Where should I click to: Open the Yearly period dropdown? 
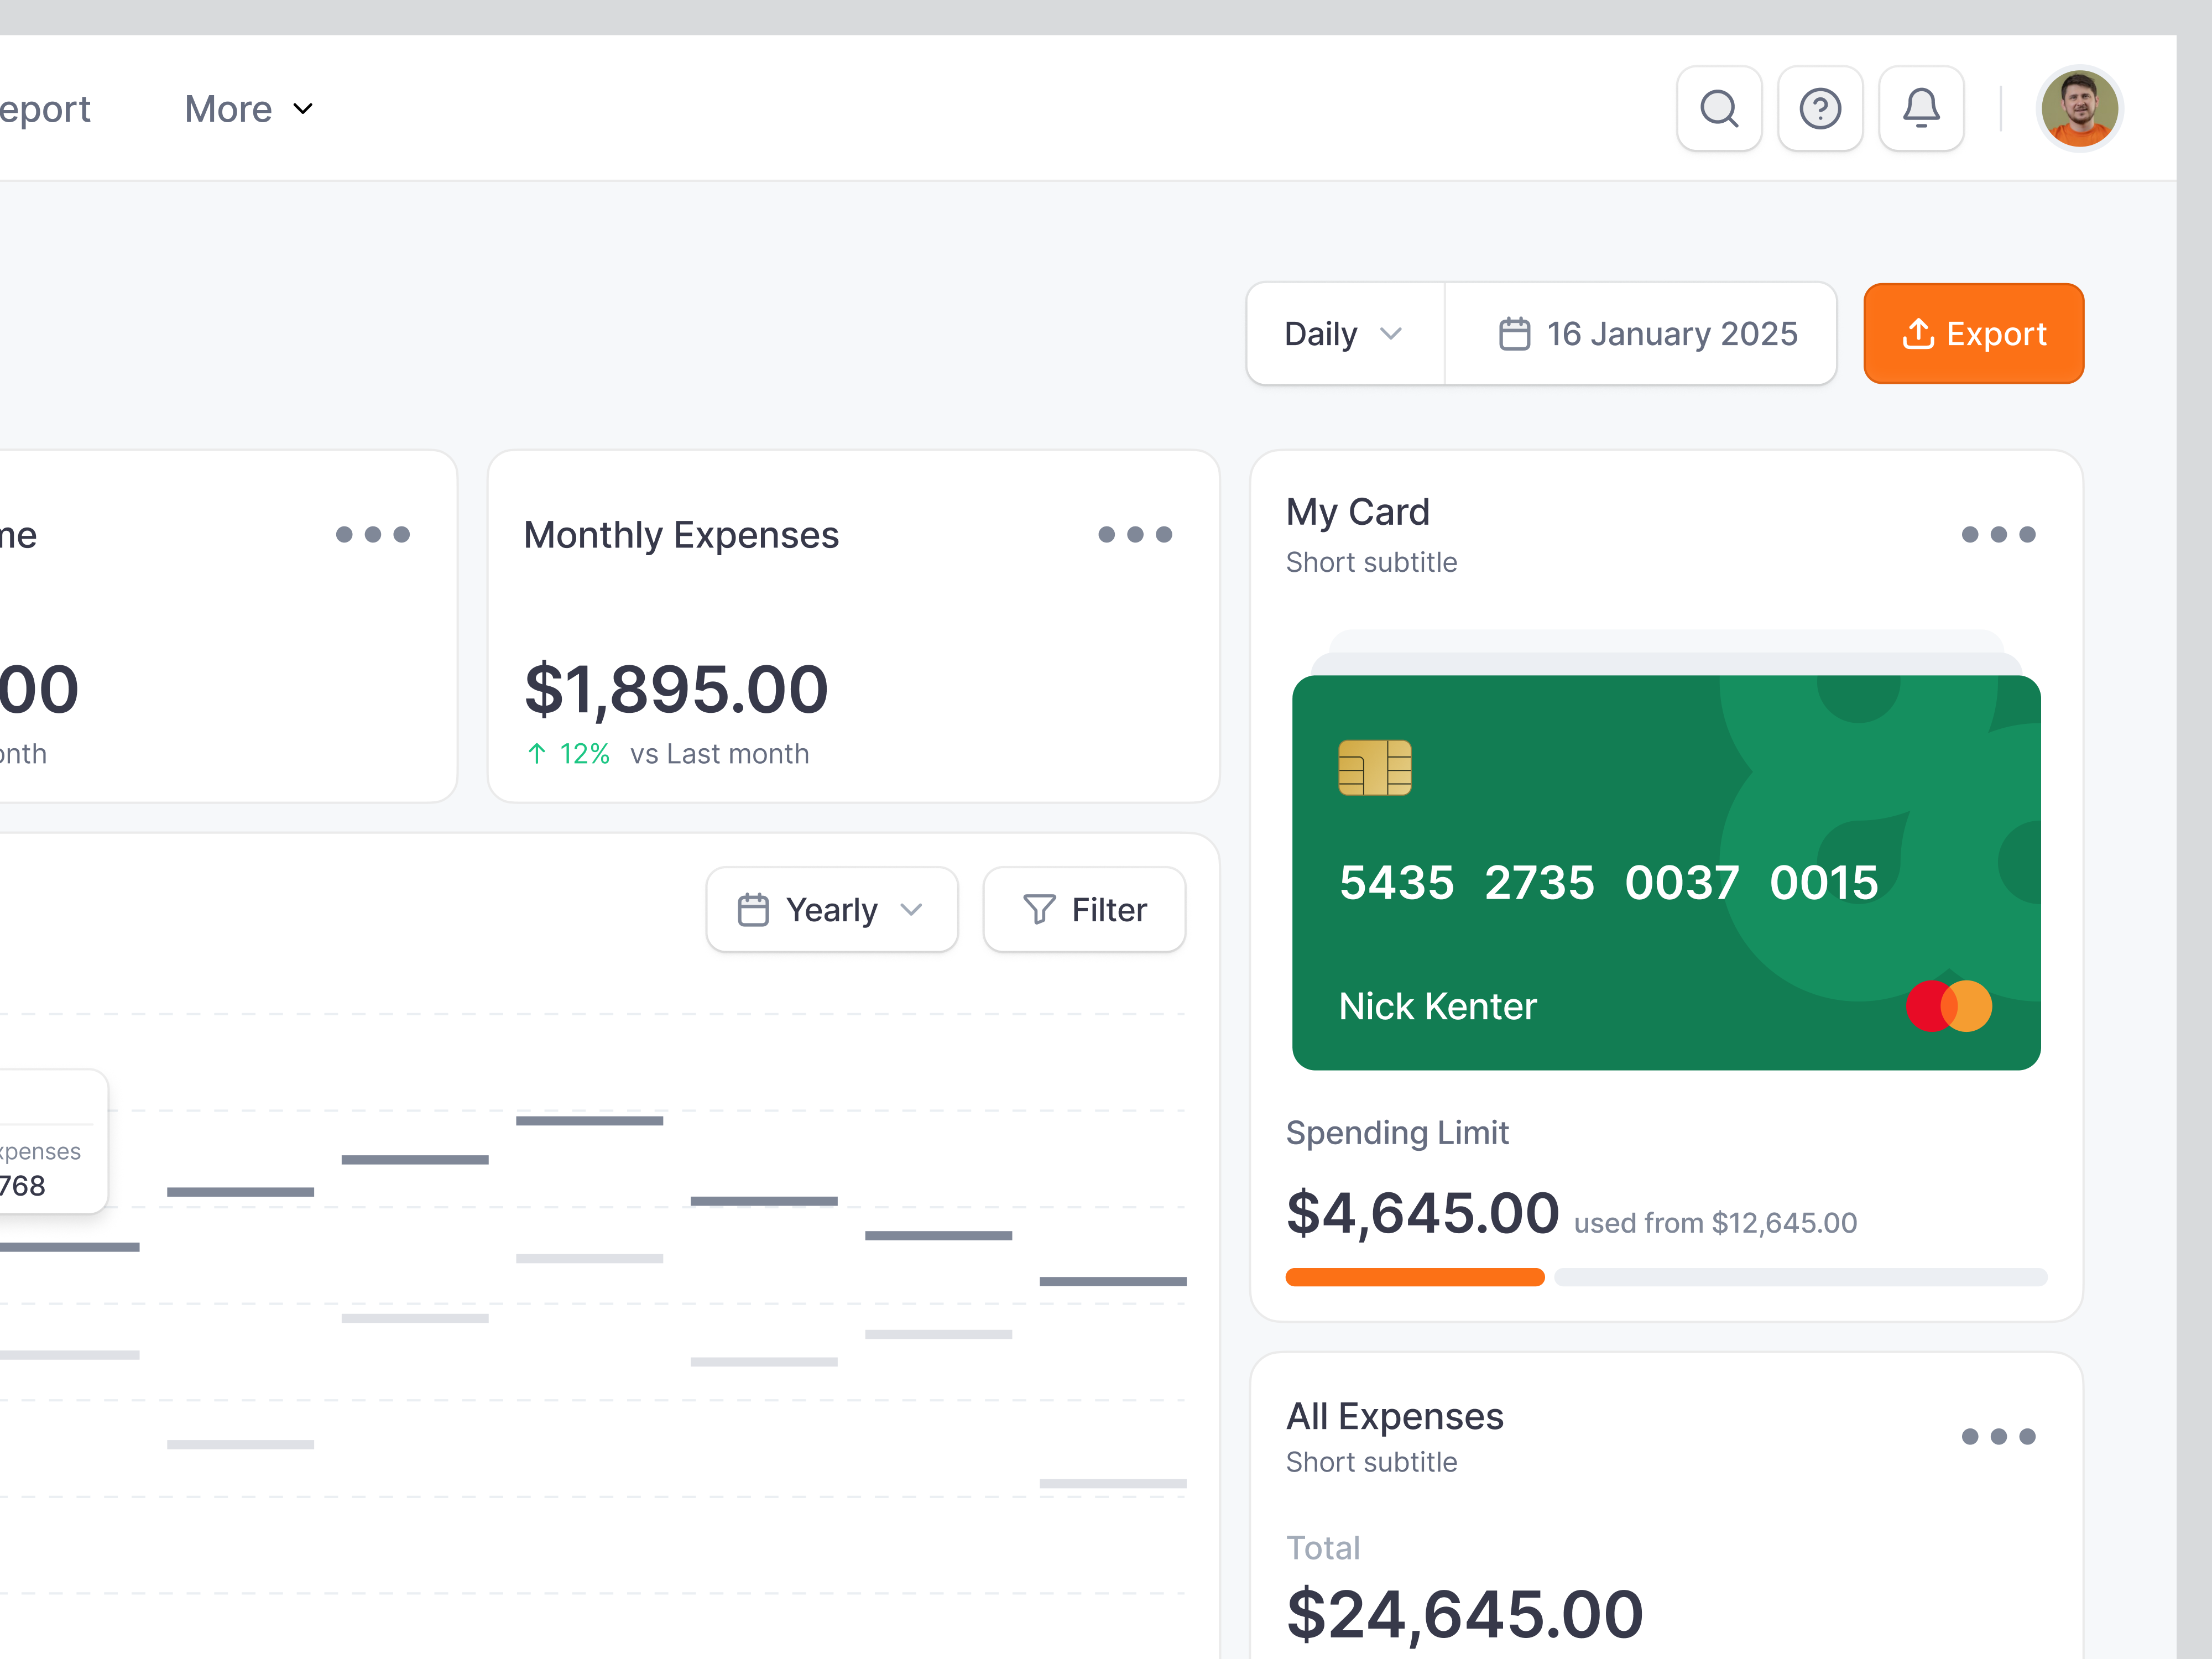tap(831, 909)
